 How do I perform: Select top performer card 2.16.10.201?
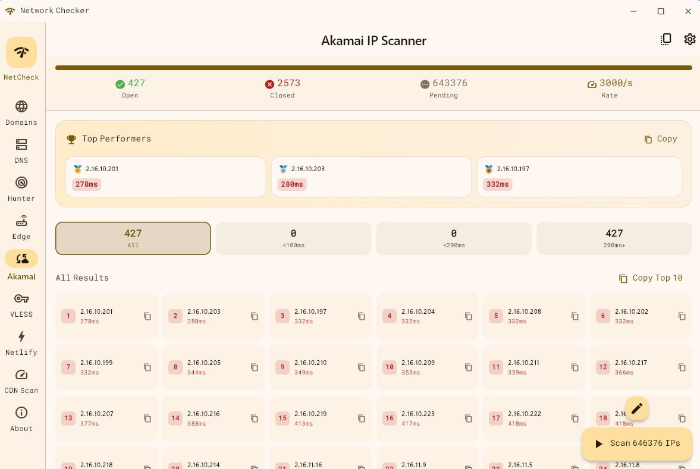[165, 177]
